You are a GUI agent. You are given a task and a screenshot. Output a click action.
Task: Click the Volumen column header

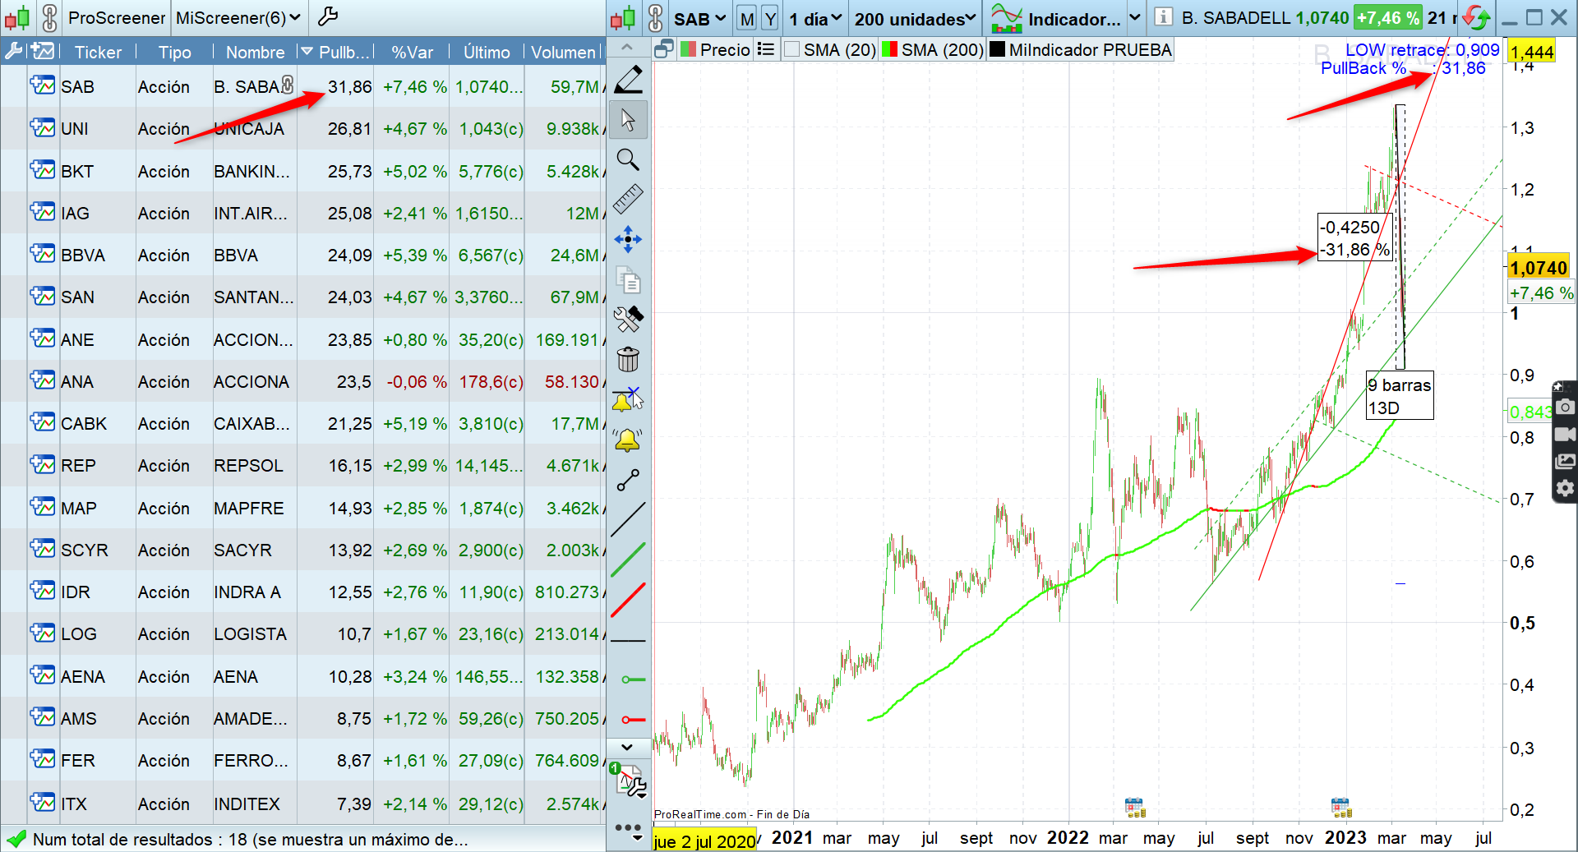[563, 53]
